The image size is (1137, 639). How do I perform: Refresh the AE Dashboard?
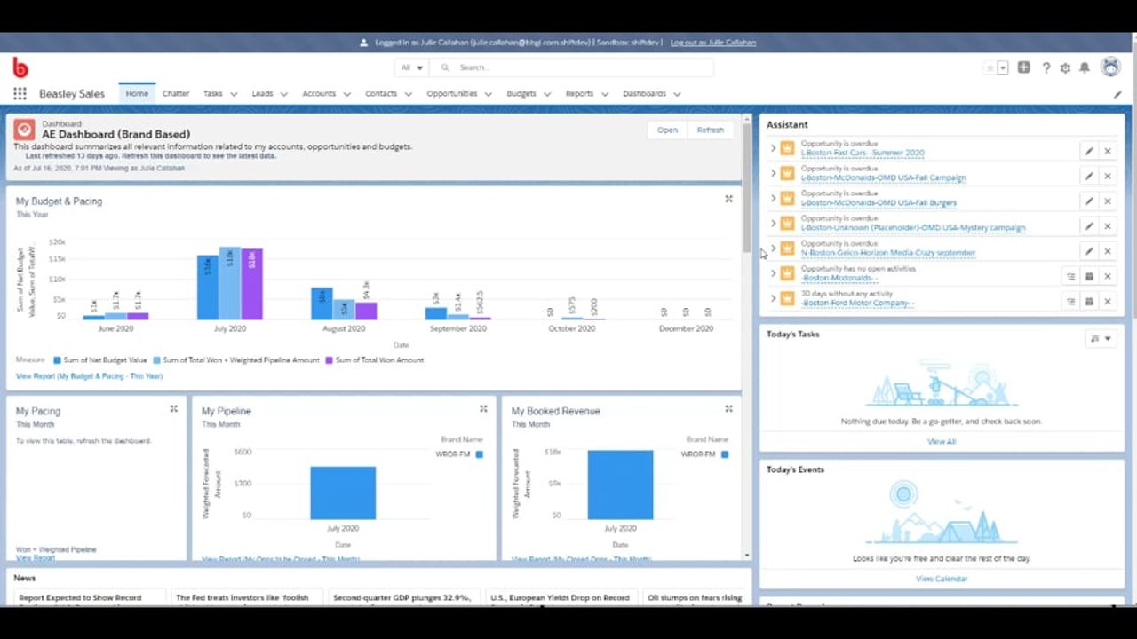tap(711, 130)
